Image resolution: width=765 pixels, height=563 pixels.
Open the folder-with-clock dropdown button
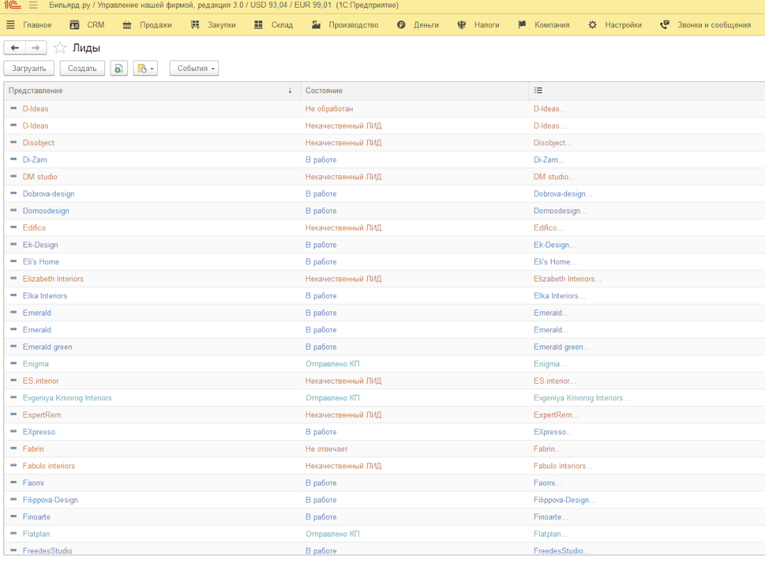click(145, 68)
